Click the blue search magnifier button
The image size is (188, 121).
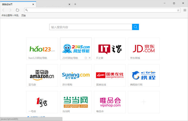(x=135, y=27)
